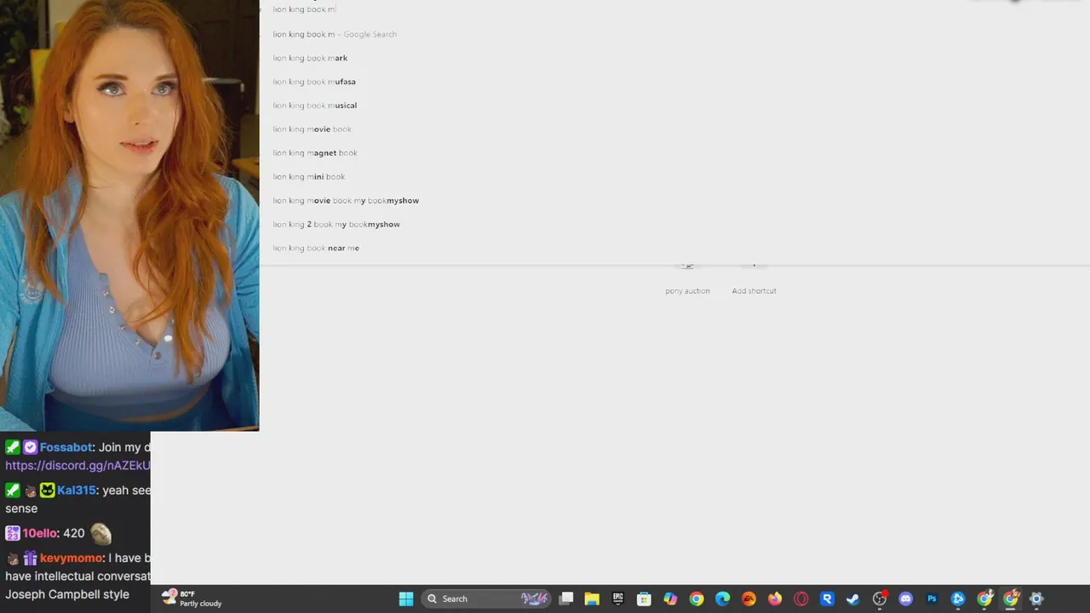
Task: Open the Windows Start menu
Action: coord(406,599)
